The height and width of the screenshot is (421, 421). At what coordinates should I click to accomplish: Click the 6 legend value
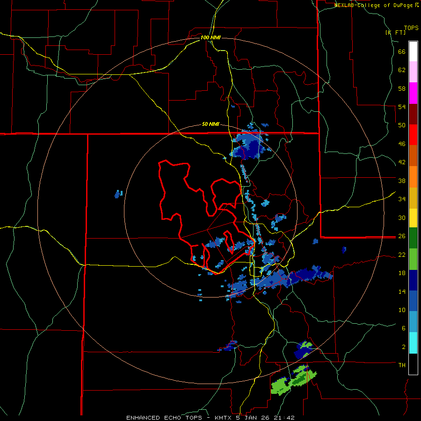coord(404,328)
